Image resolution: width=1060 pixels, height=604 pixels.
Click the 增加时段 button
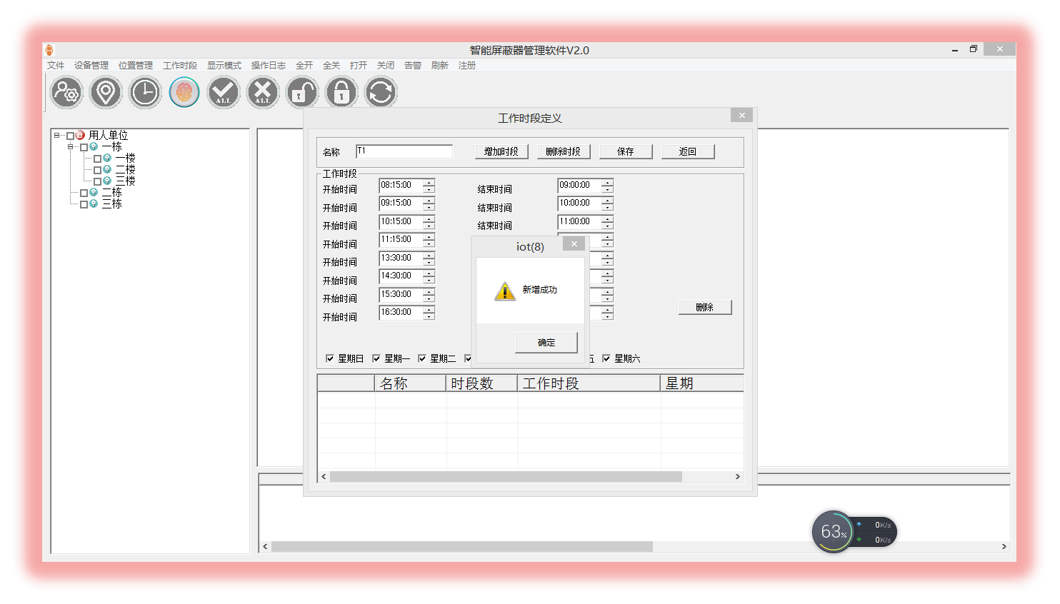501,151
